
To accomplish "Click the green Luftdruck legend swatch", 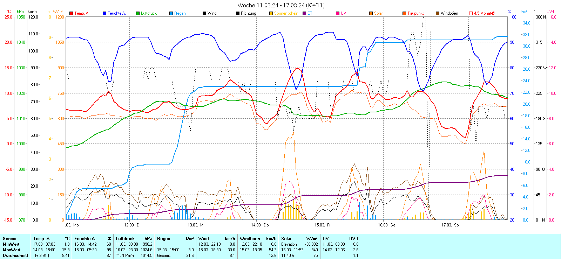I will (138, 13).
